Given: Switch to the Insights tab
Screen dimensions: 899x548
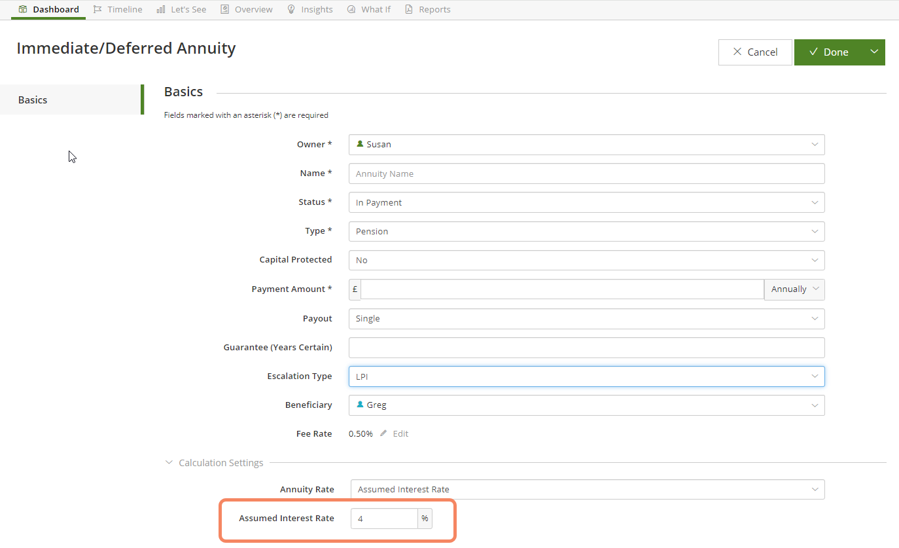Looking at the screenshot, I should 310,10.
